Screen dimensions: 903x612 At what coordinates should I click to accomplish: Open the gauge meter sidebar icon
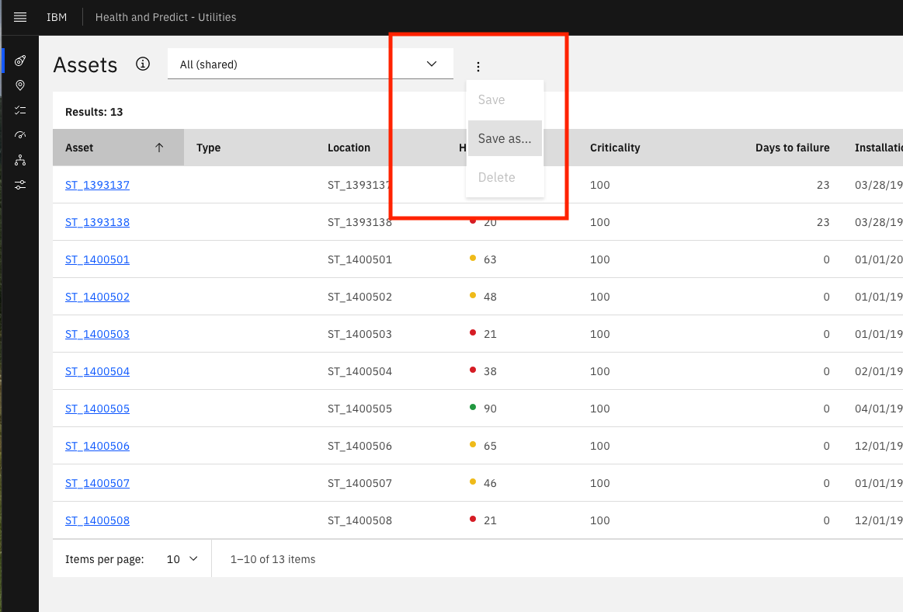pyautogui.click(x=20, y=135)
